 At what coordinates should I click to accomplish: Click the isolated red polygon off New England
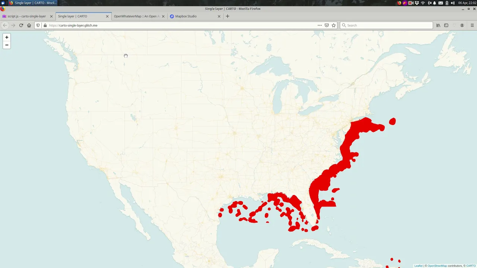[x=392, y=121]
